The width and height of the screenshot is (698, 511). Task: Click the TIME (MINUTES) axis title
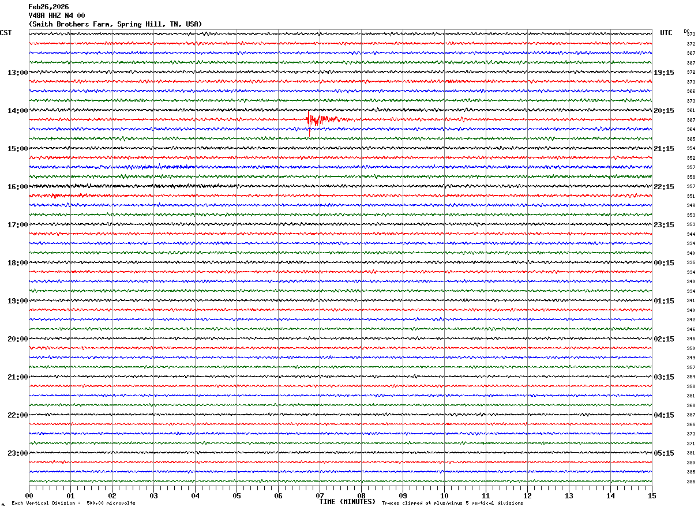pos(347,502)
